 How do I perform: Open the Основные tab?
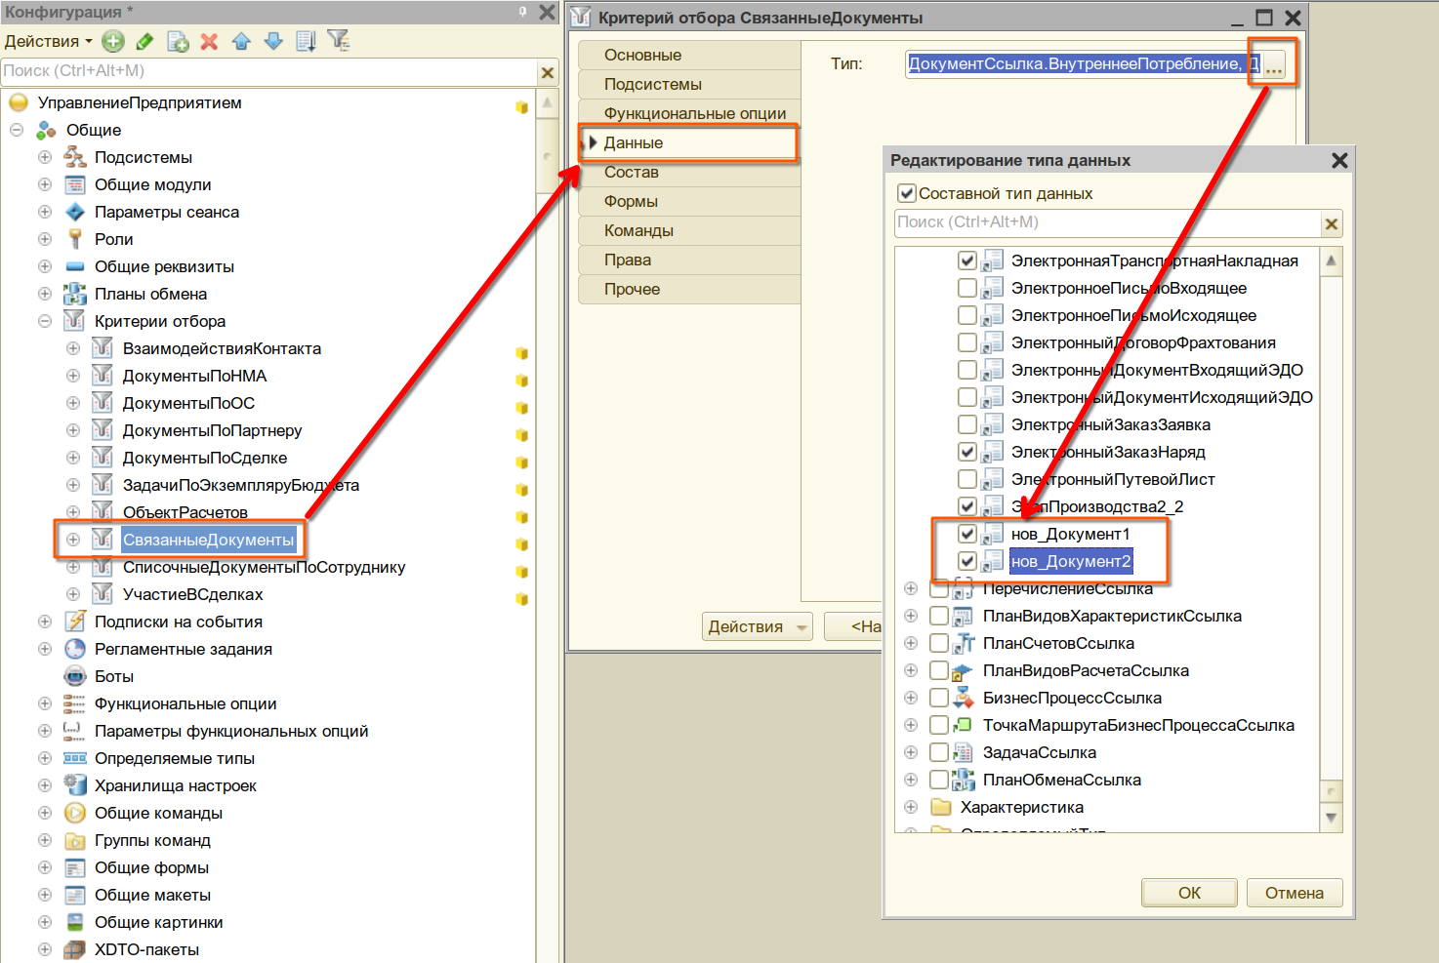(689, 55)
